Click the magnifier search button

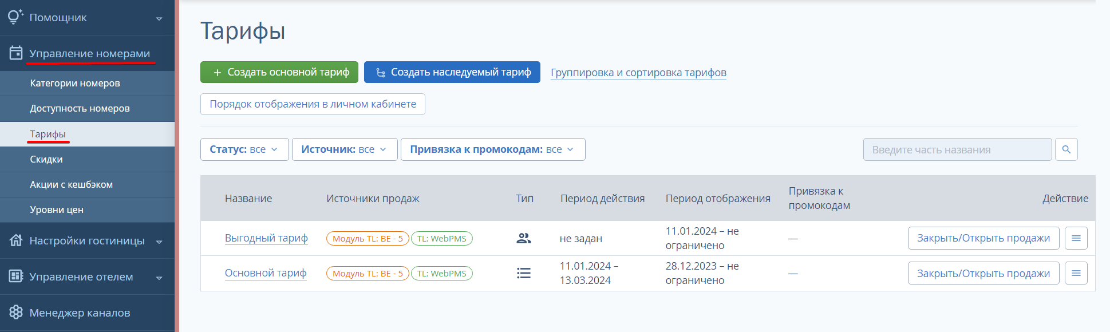[1066, 149]
